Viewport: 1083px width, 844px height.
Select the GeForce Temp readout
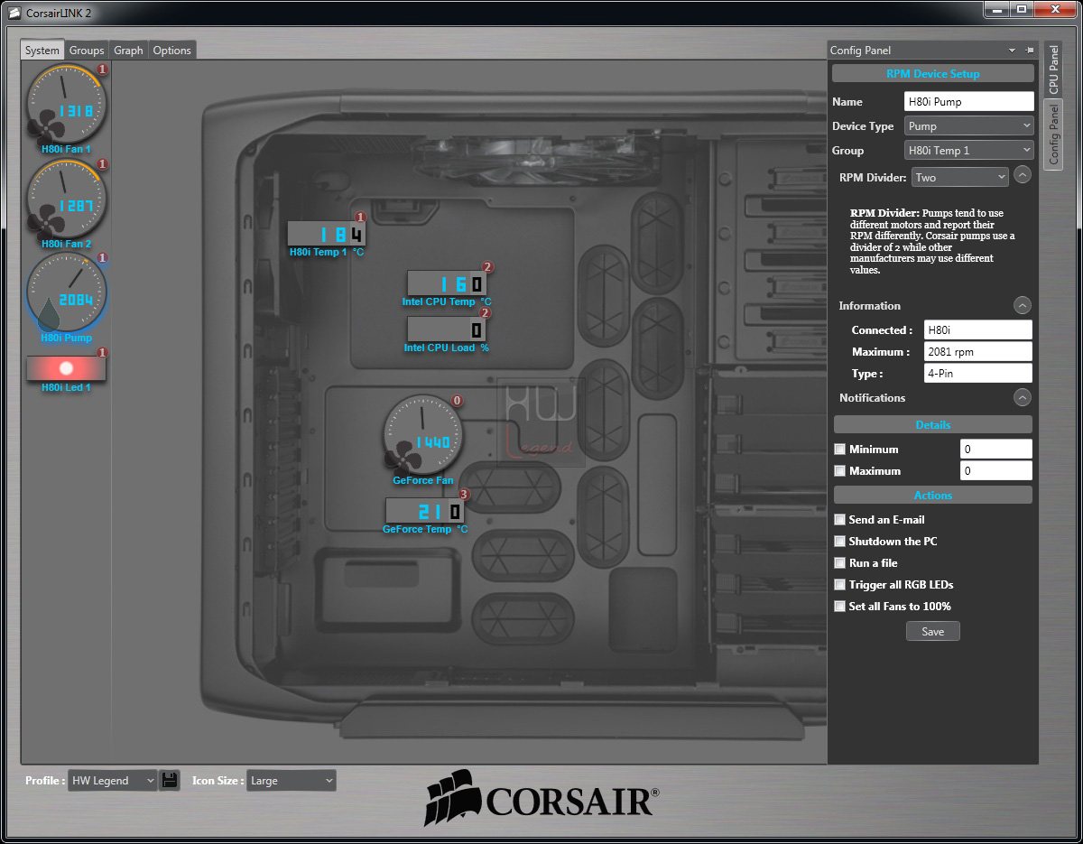tap(424, 511)
